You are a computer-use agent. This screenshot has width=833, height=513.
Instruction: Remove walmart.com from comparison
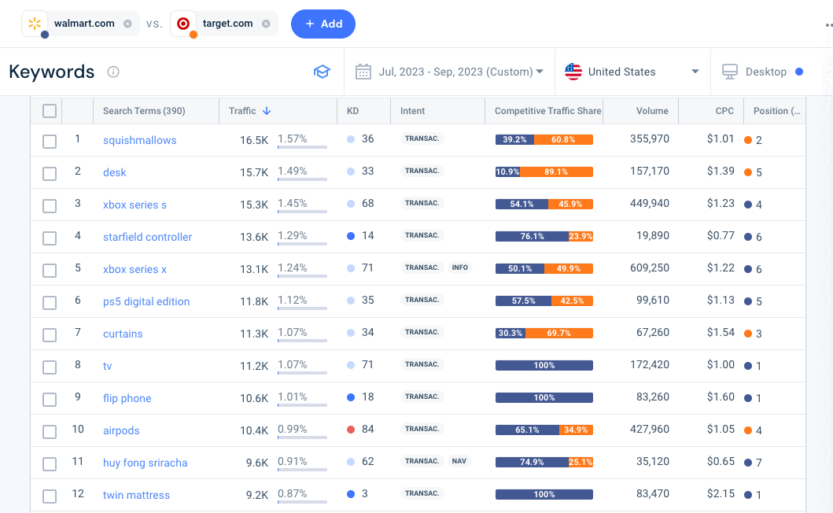click(x=127, y=24)
